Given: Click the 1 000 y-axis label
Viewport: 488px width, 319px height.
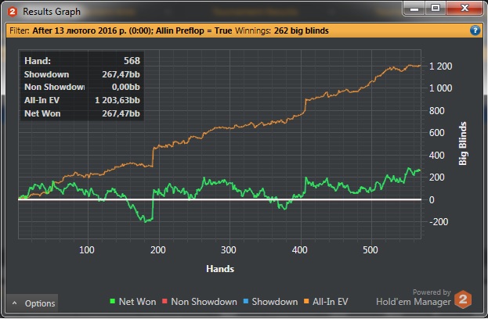Looking at the screenshot, I should 440,88.
